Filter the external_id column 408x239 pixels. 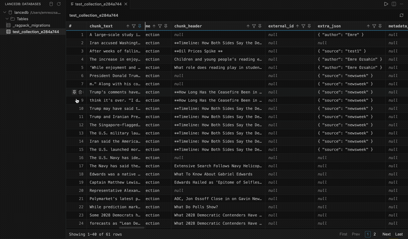point(303,26)
